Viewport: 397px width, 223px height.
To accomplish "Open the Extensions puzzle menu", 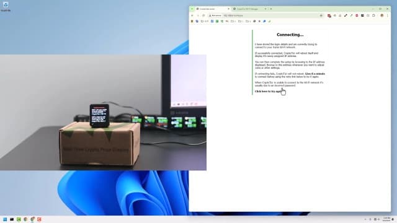I will point(373,15).
